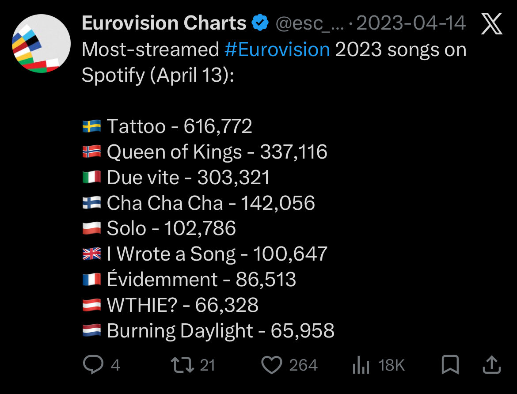Click the X logo icon
This screenshot has height=394, width=517.
click(491, 24)
